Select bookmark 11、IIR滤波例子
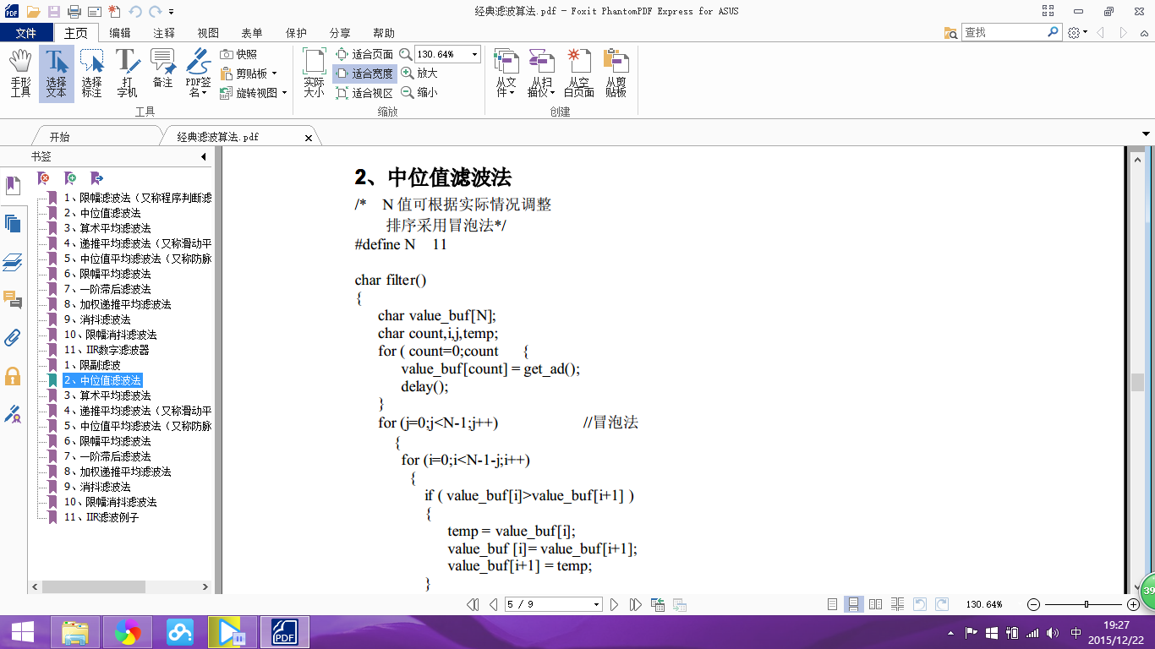 click(101, 517)
